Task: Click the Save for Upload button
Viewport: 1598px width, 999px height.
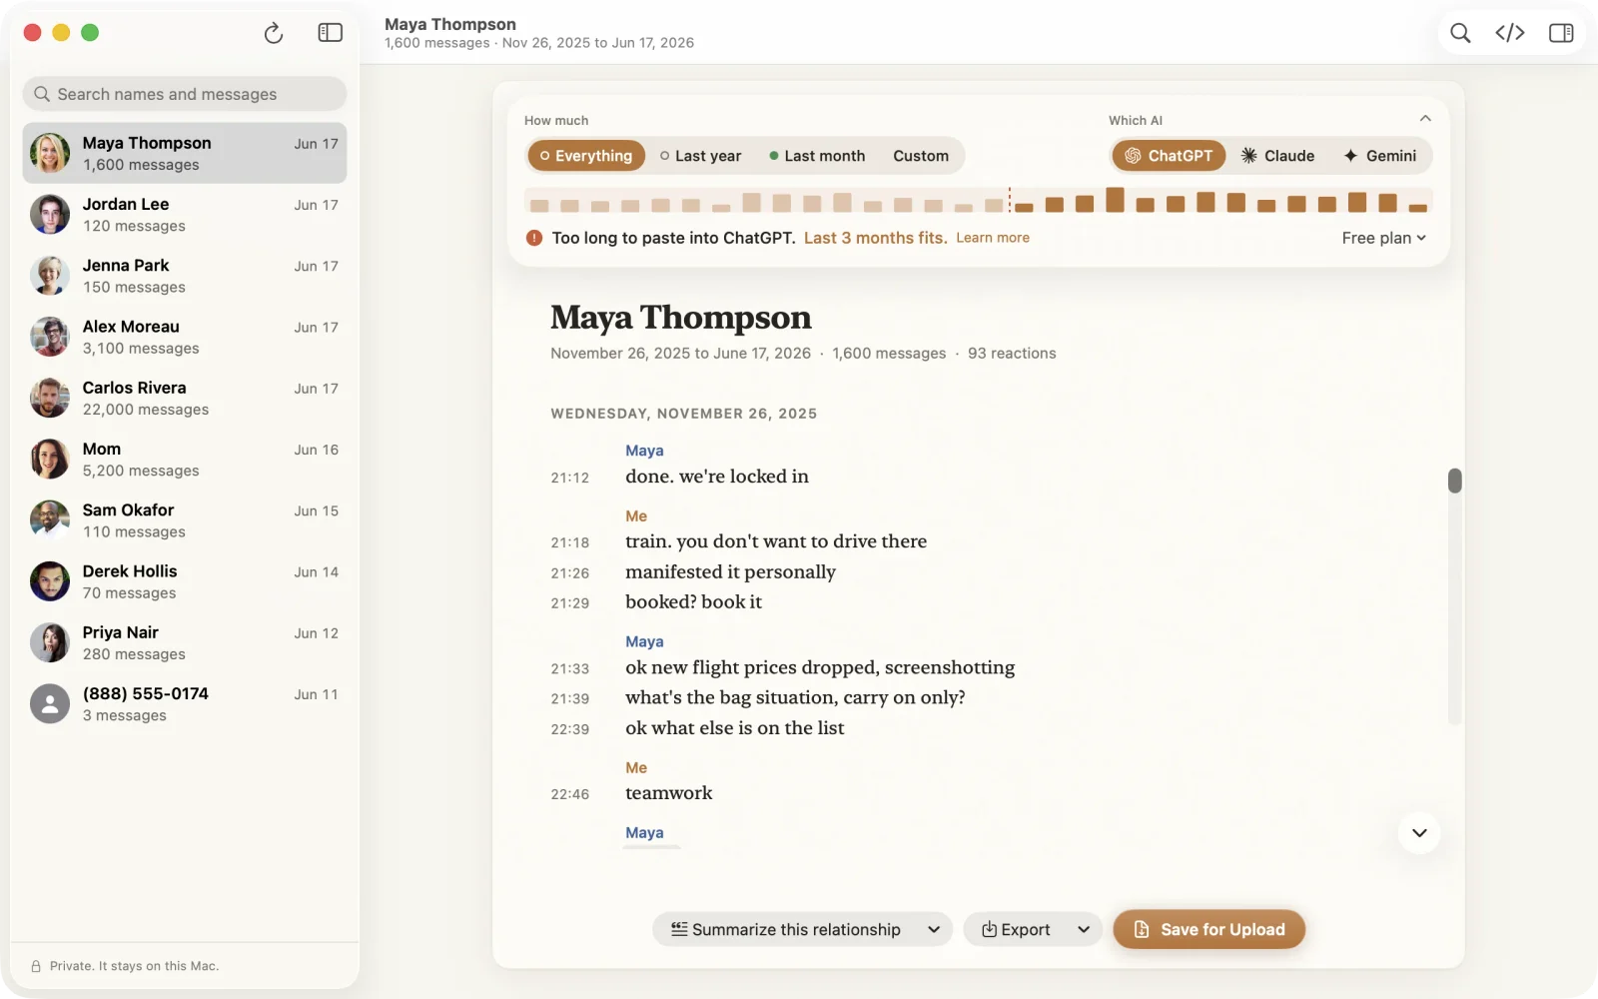Action: 1209,929
